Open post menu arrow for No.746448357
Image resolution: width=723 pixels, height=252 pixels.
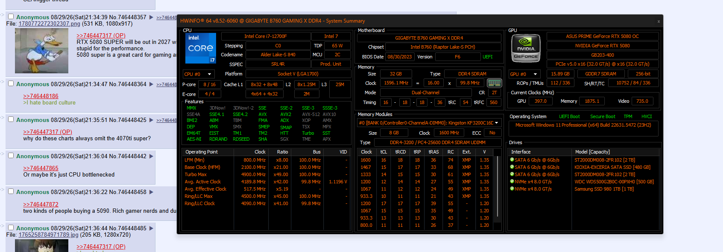click(151, 17)
